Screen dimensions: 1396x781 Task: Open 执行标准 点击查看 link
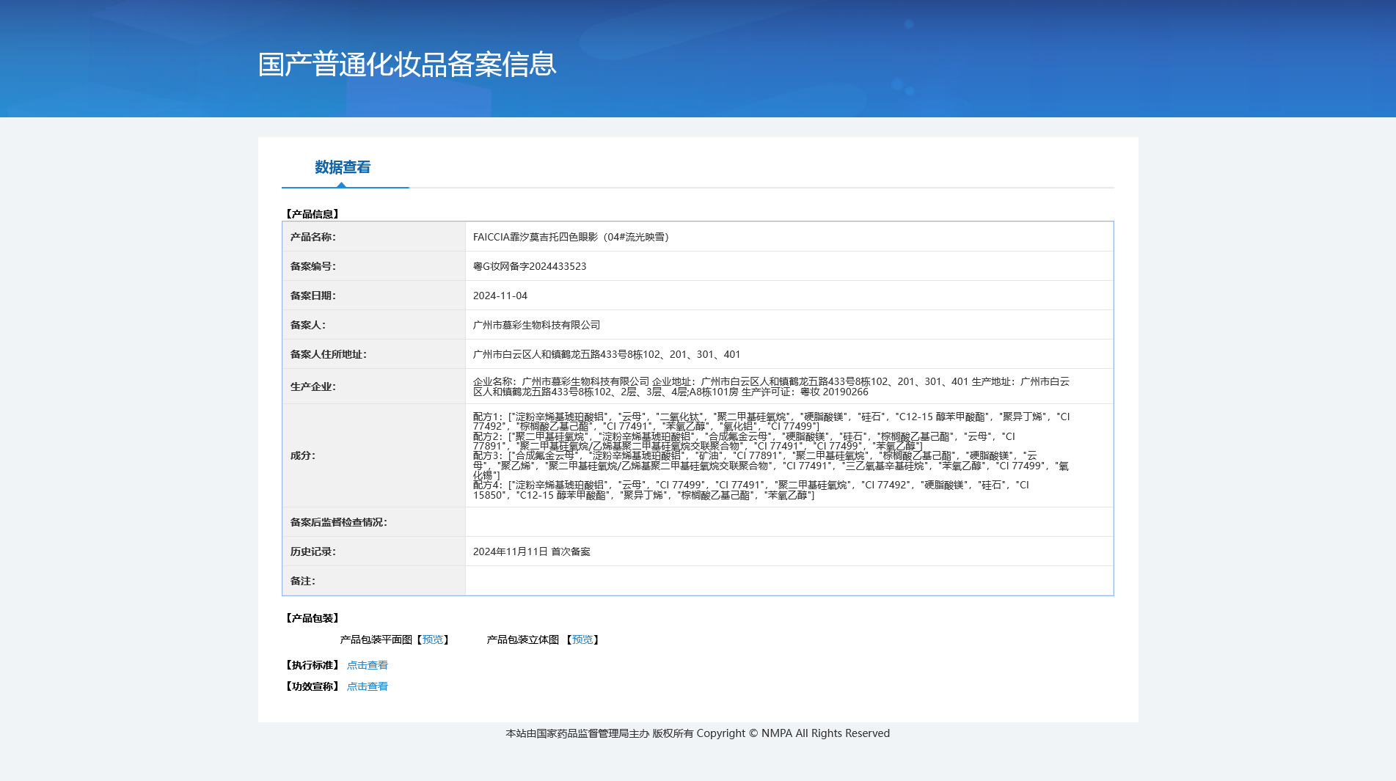[367, 665]
